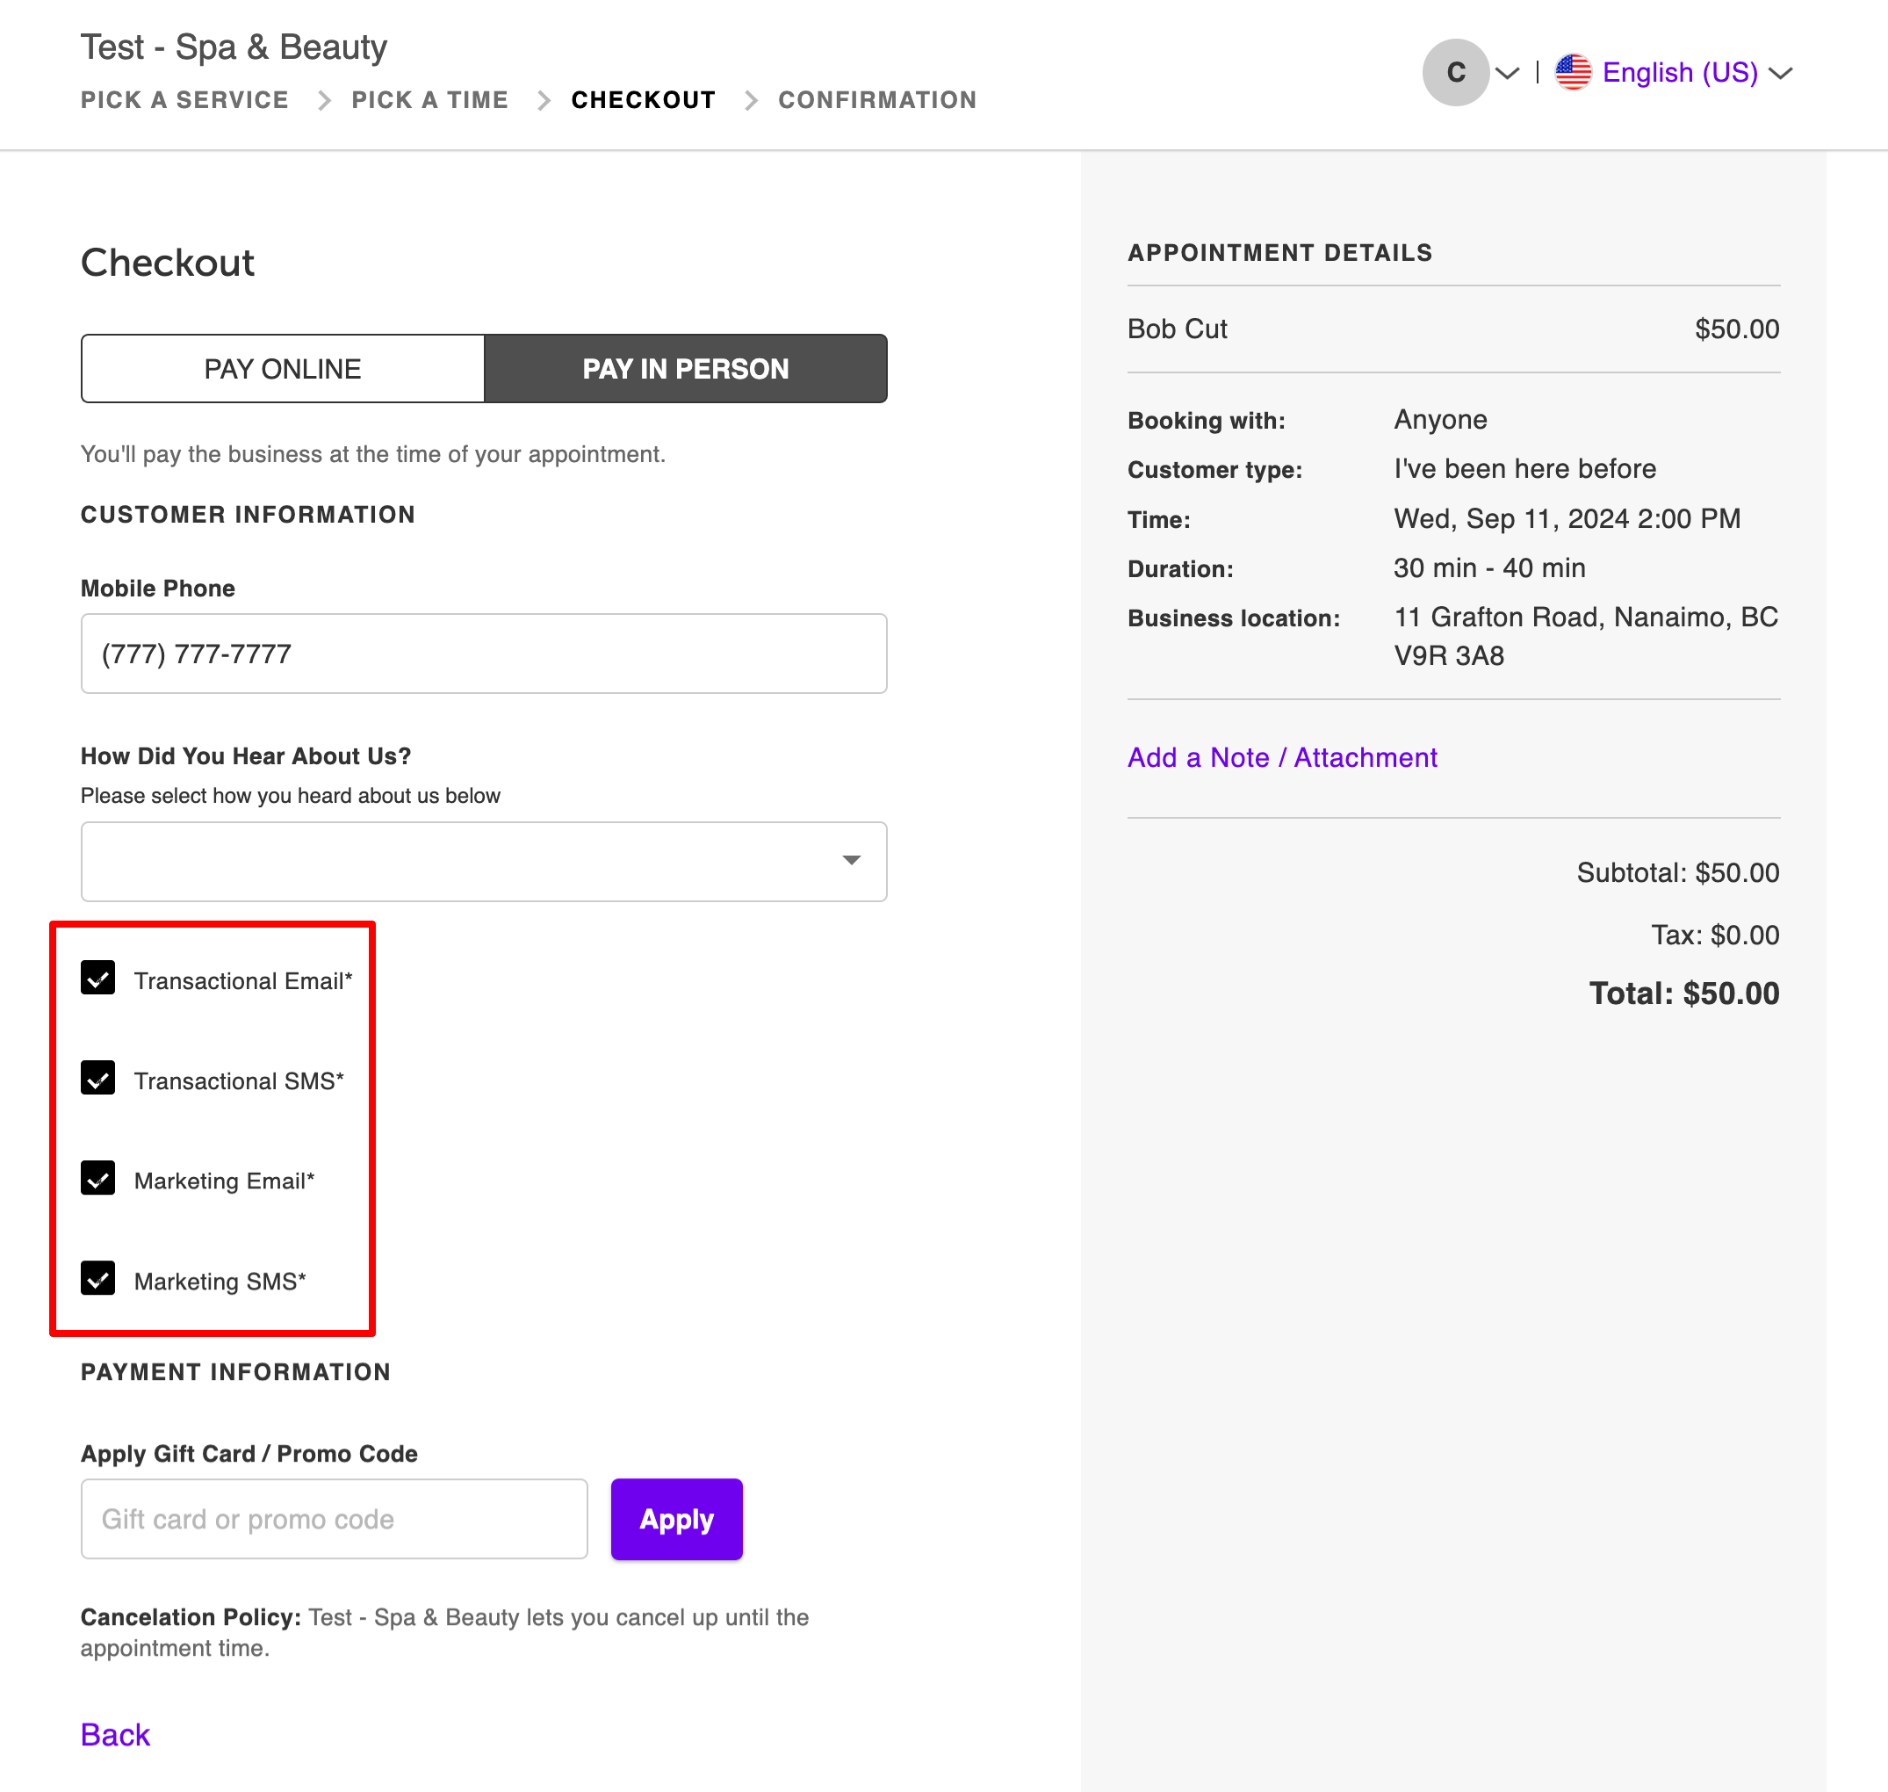
Task: Uncheck the Marketing SMS checkbox
Action: tap(98, 1279)
